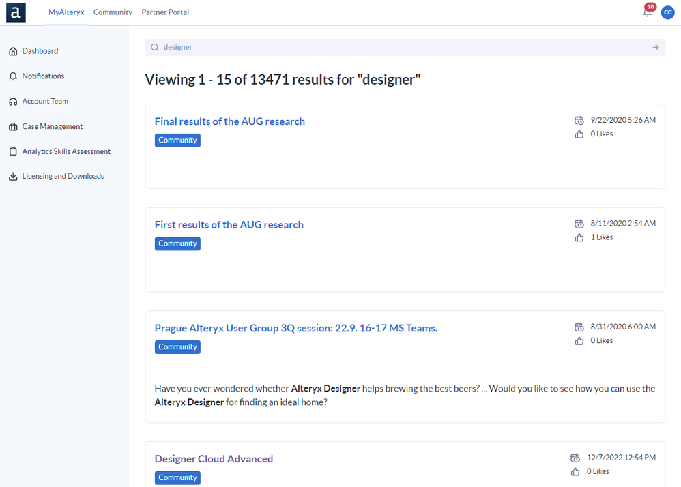The width and height of the screenshot is (681, 487).
Task: Submit search with the arrow icon
Action: click(655, 47)
